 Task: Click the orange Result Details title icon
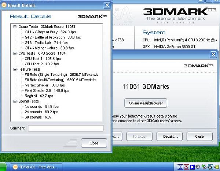coord(4,5)
